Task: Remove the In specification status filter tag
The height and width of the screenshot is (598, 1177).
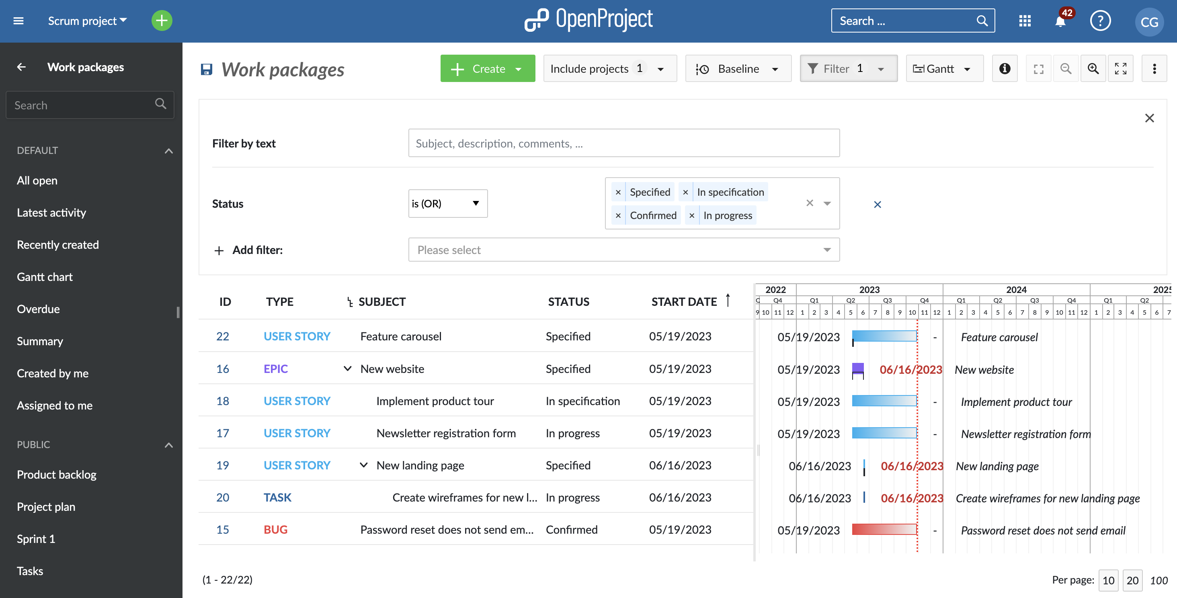Action: 686,191
